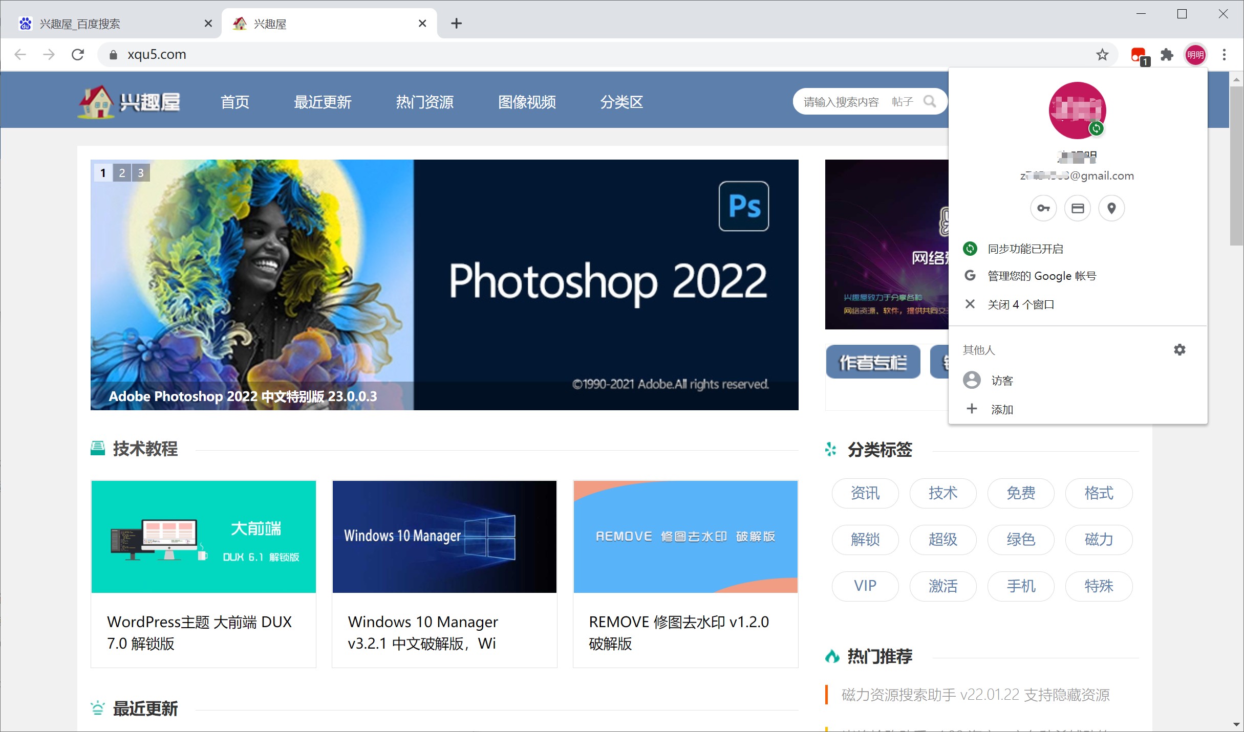Open the Windows 10 Manager thumbnail

click(444, 537)
